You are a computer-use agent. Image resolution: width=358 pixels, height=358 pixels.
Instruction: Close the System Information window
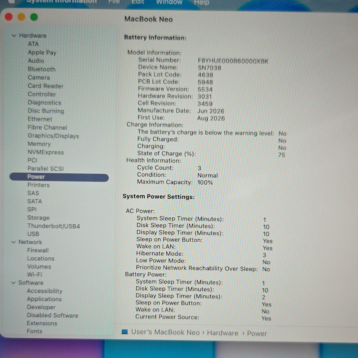[x=9, y=17]
